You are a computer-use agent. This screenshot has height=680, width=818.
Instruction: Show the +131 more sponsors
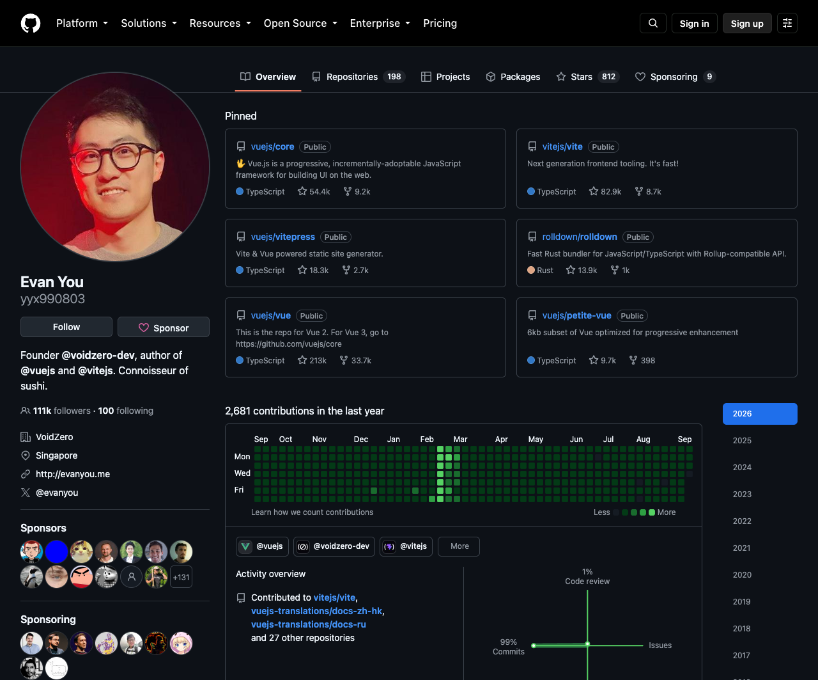click(x=181, y=577)
